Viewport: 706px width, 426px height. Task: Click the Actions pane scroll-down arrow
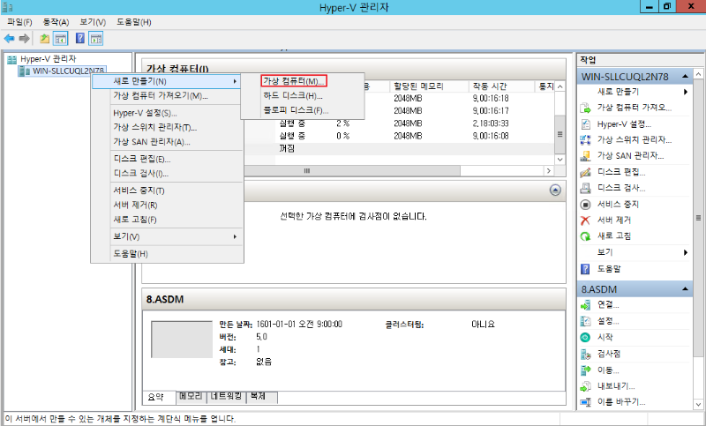coord(698,404)
